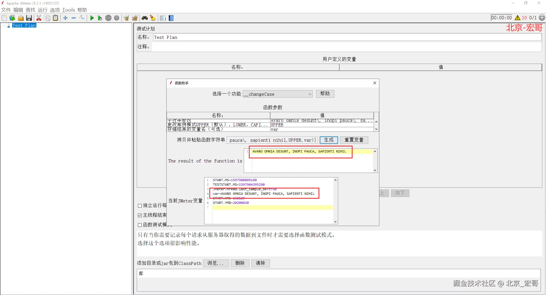Click the 浏览... browse button

click(x=216, y=263)
